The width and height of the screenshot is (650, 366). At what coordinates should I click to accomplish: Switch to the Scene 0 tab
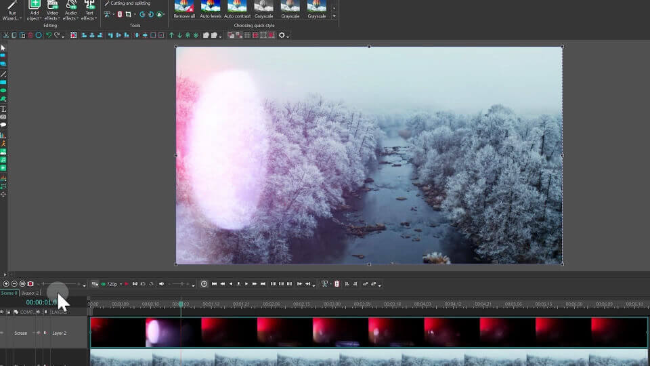(x=9, y=293)
